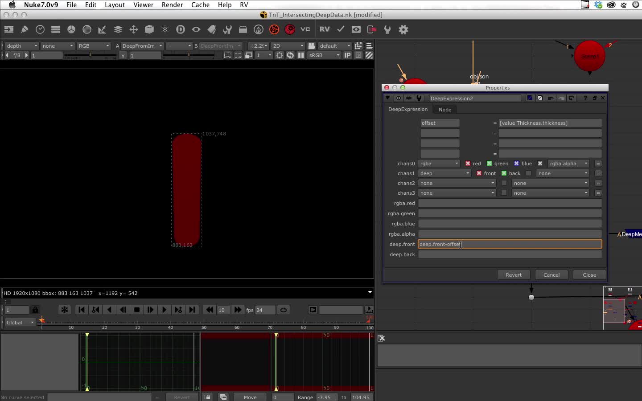This screenshot has width=642, height=401.
Task: Open the Render menu
Action: pyautogui.click(x=172, y=5)
